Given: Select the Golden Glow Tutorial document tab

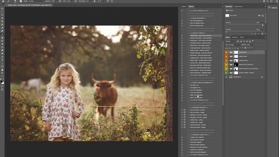Looking at the screenshot, I should click(29, 5).
